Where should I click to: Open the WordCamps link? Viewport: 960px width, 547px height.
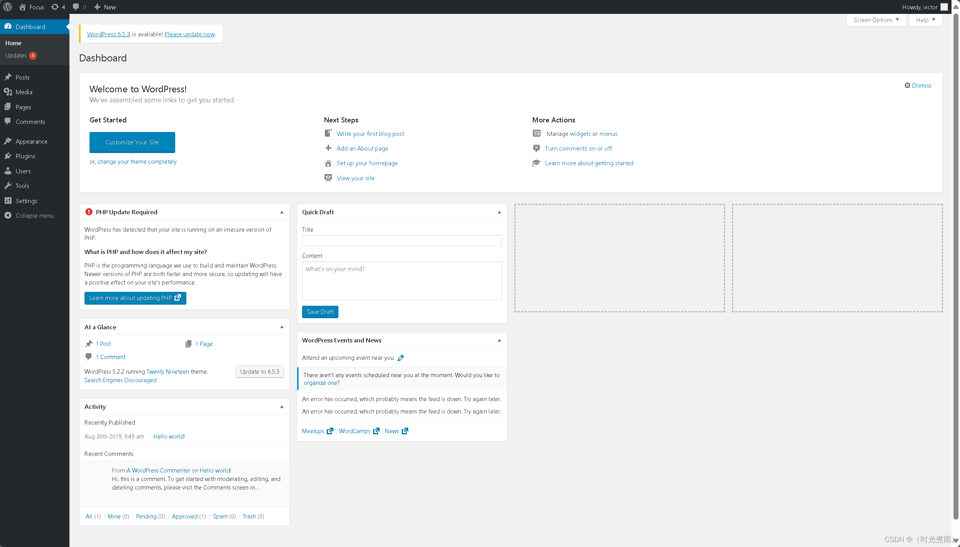point(355,431)
